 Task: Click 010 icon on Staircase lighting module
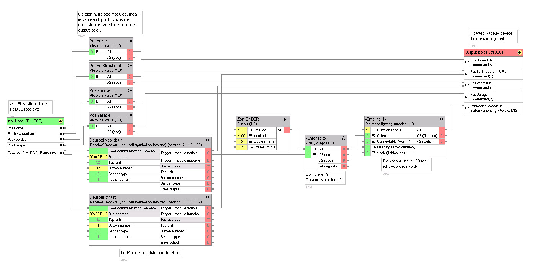[441, 119]
